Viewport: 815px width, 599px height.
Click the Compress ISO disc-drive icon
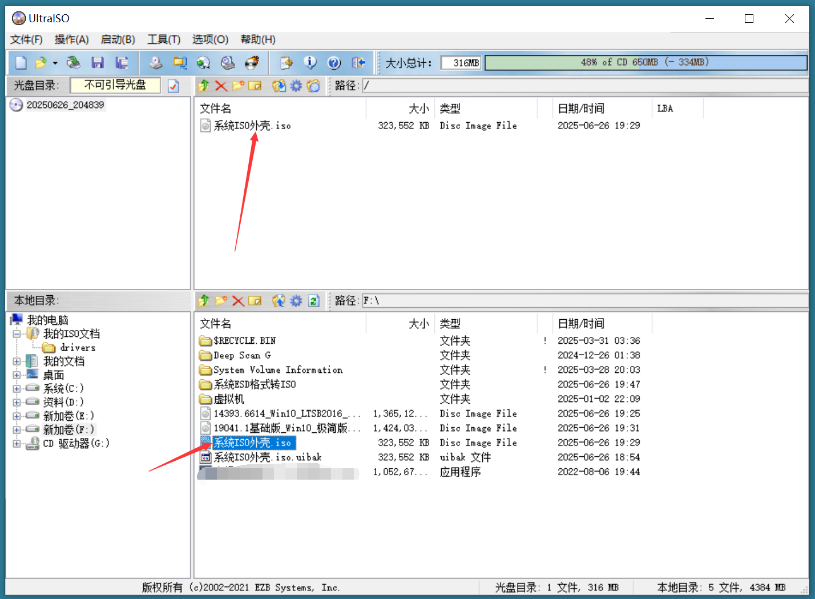pyautogui.click(x=228, y=63)
